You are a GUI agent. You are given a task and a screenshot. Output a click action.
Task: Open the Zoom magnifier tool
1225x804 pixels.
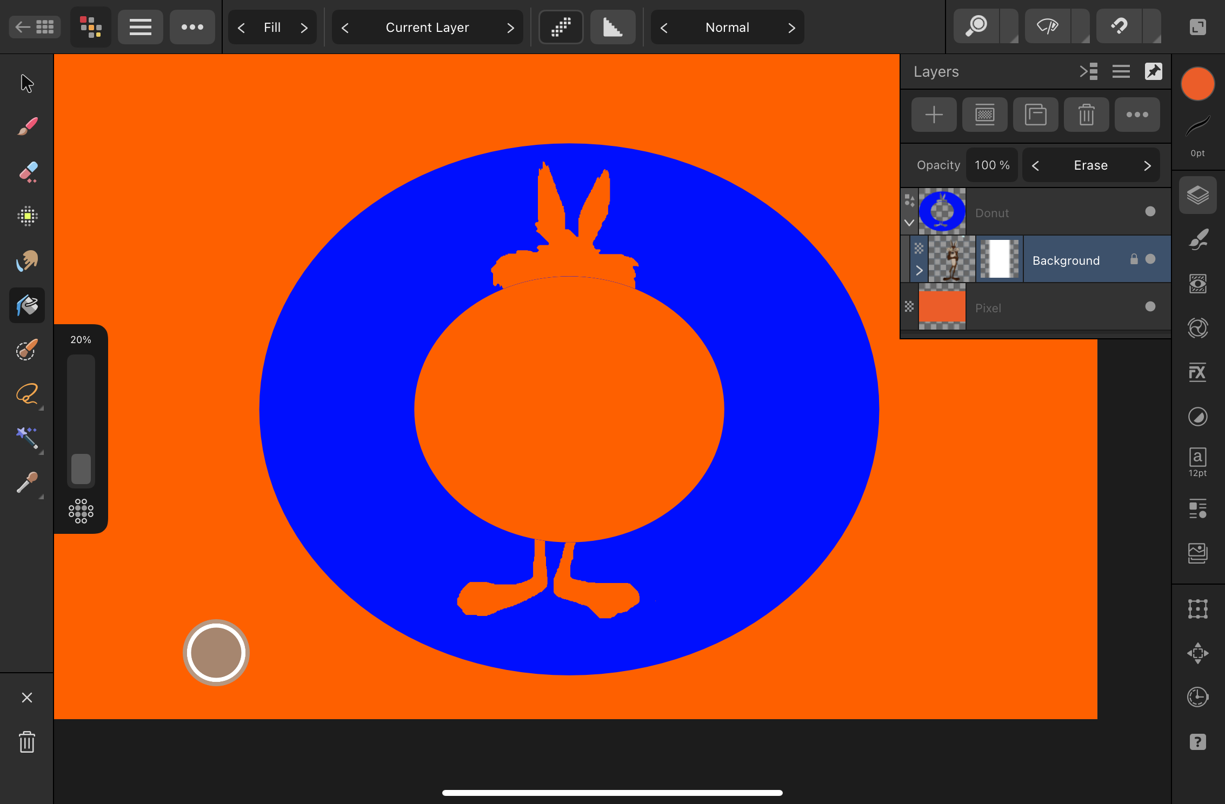click(976, 26)
